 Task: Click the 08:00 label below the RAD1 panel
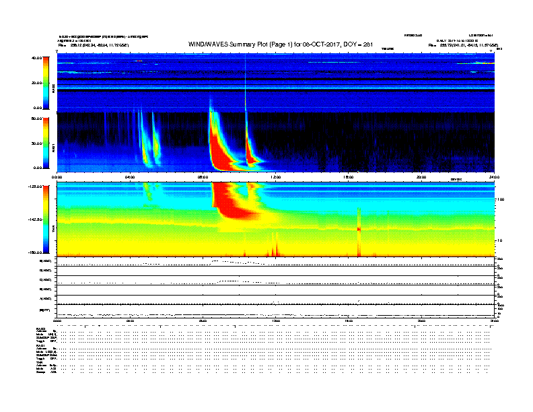point(203,177)
